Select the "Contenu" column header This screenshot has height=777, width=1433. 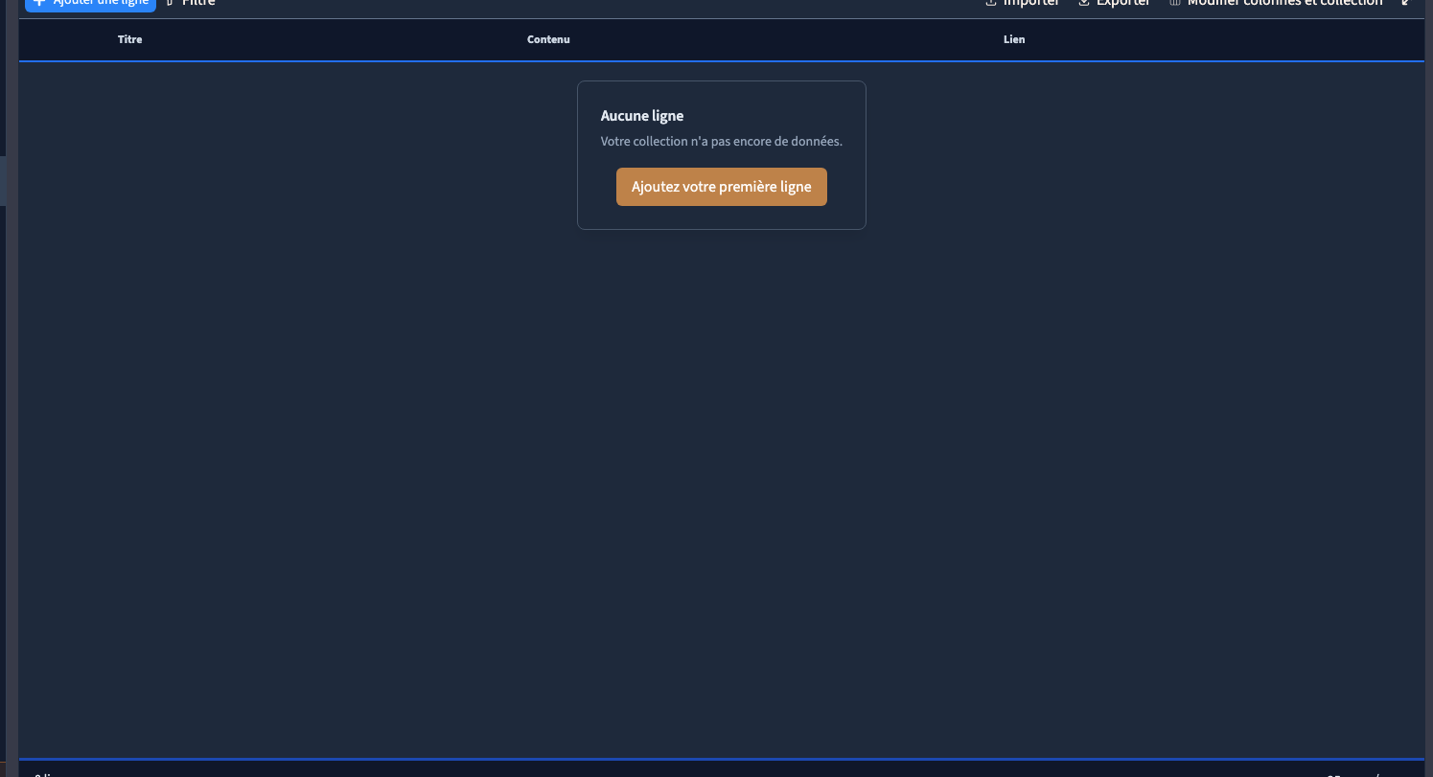(548, 39)
